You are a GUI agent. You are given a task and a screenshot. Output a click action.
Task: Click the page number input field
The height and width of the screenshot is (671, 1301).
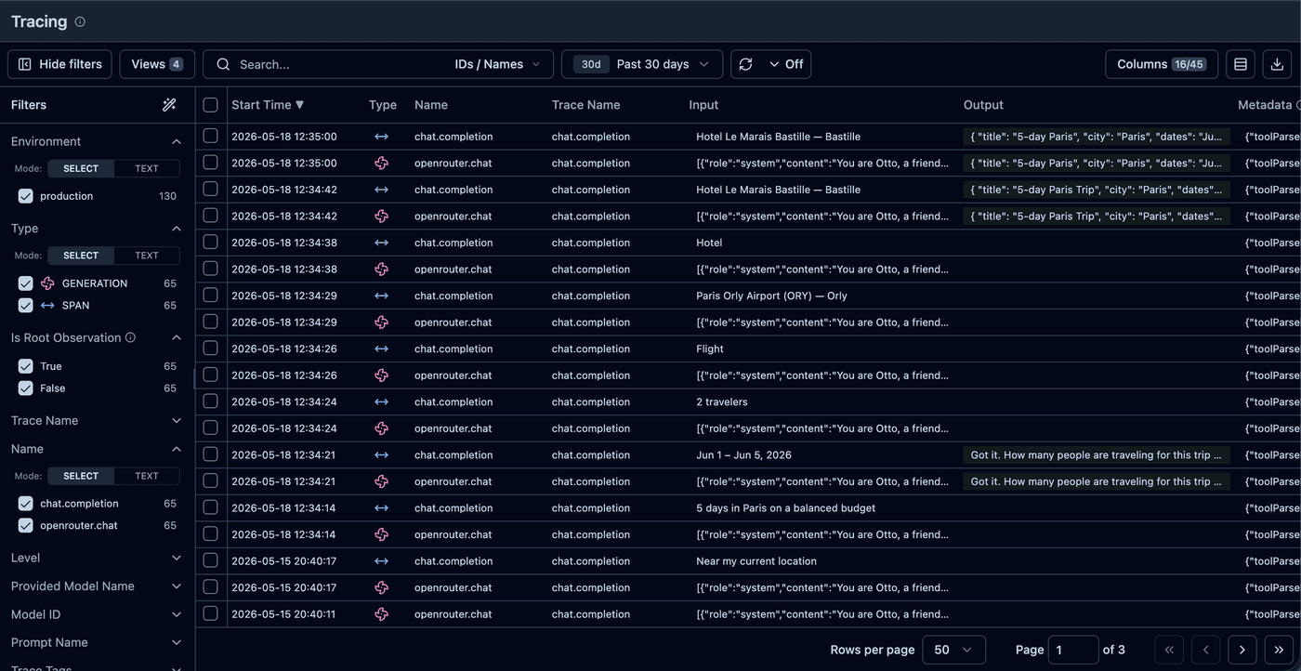click(x=1073, y=650)
